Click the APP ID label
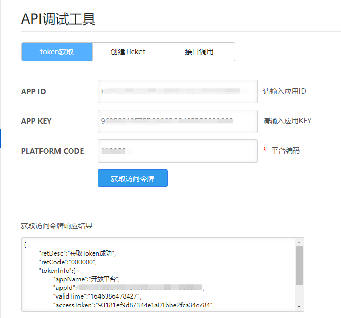Viewport: 341px width, 318px height. point(33,92)
